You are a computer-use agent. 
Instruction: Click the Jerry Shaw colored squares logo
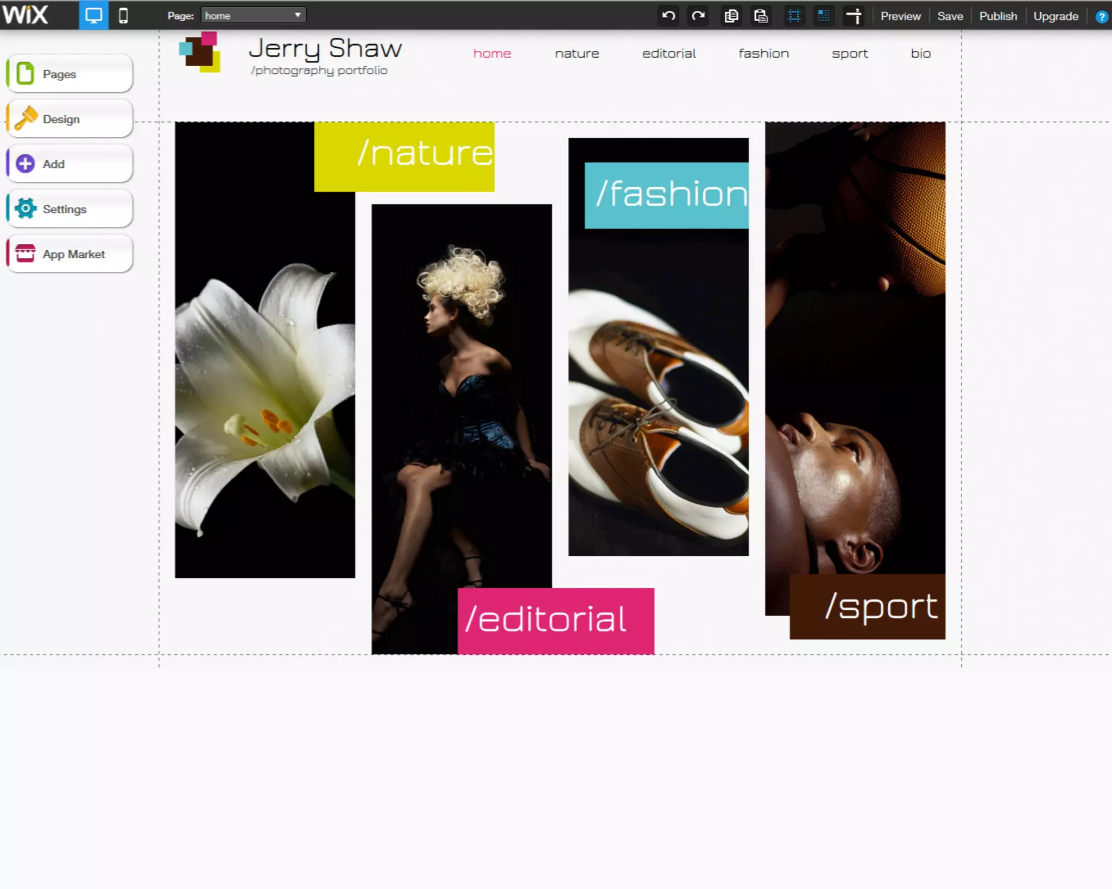pos(200,52)
